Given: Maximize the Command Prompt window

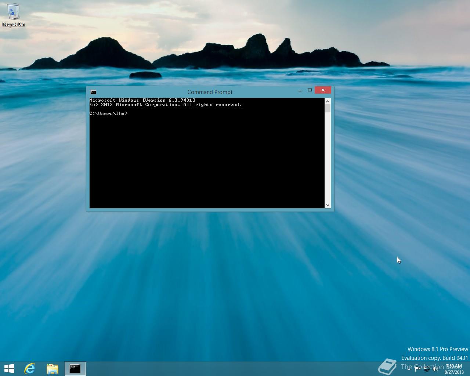Looking at the screenshot, I should click(x=310, y=90).
